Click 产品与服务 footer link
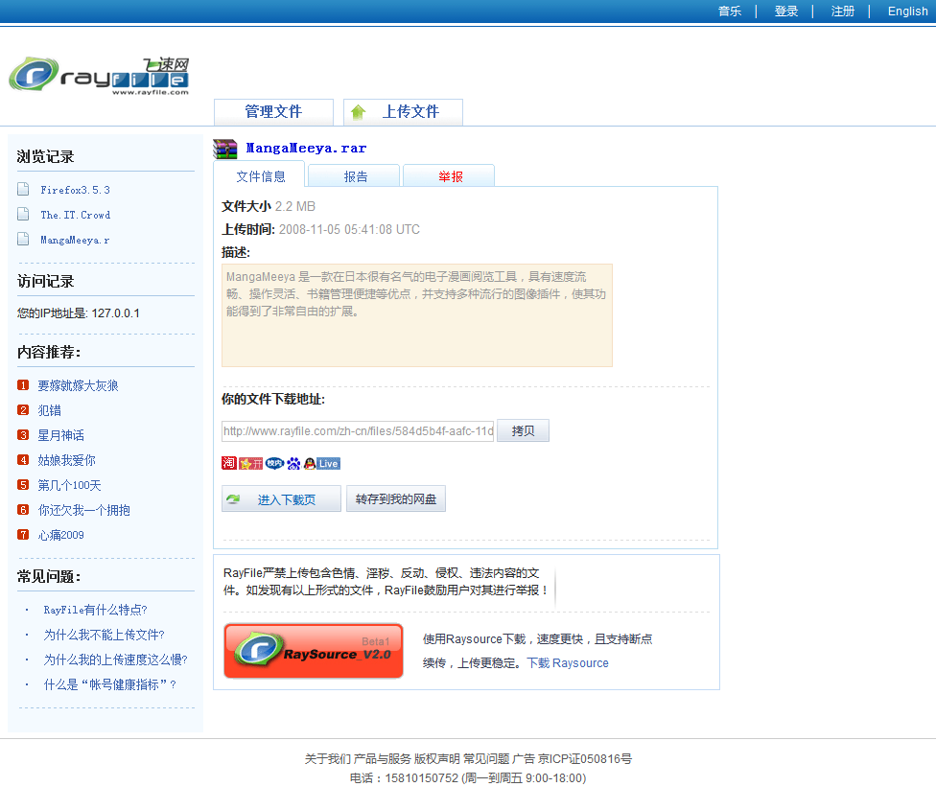936x787 pixels. click(x=382, y=759)
